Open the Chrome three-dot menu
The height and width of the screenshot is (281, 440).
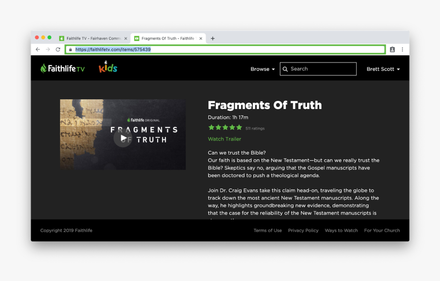(403, 50)
